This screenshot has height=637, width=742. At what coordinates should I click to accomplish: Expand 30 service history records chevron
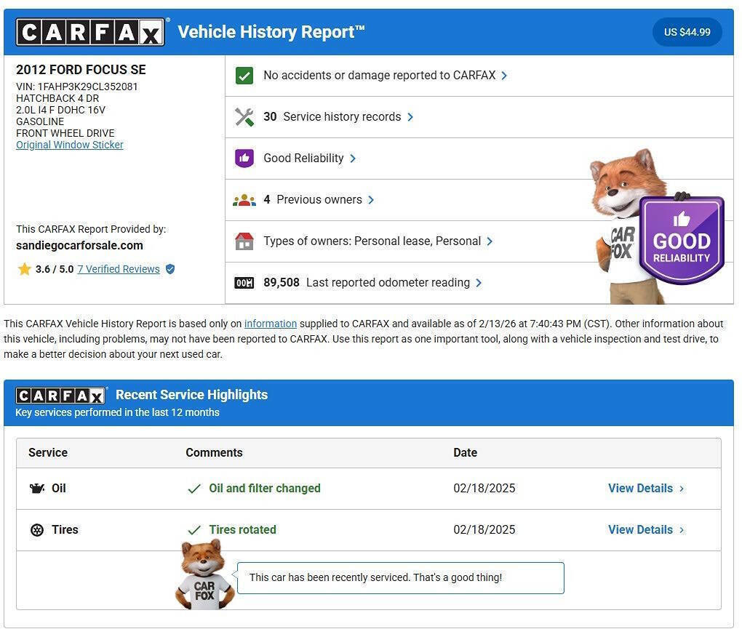tap(410, 117)
